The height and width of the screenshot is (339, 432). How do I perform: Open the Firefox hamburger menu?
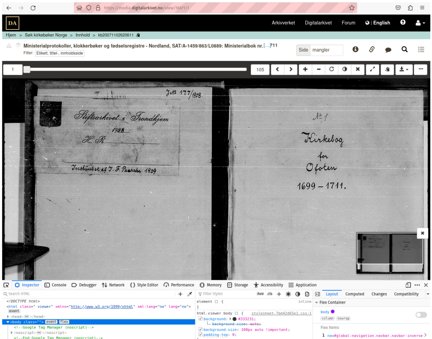422,8
